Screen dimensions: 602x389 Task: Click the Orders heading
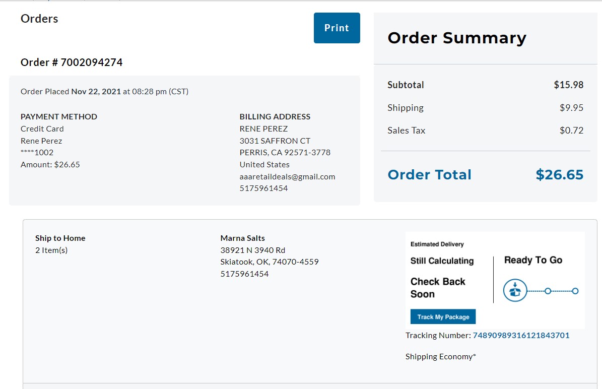point(39,19)
